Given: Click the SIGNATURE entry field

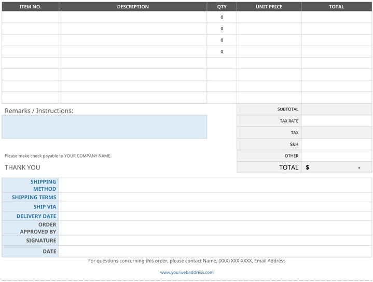Looking at the screenshot, I should [x=215, y=241].
